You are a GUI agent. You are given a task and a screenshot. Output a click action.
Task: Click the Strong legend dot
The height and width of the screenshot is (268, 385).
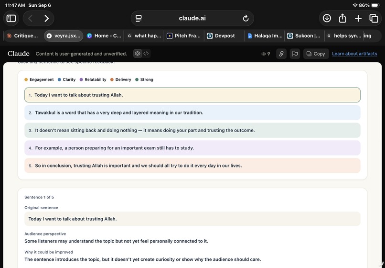click(137, 79)
